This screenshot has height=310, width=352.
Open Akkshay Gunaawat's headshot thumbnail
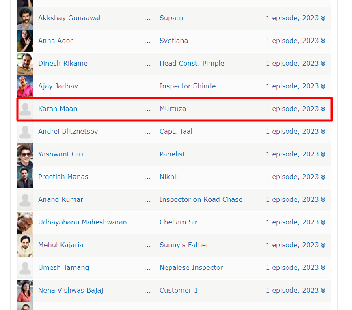pyautogui.click(x=25, y=18)
